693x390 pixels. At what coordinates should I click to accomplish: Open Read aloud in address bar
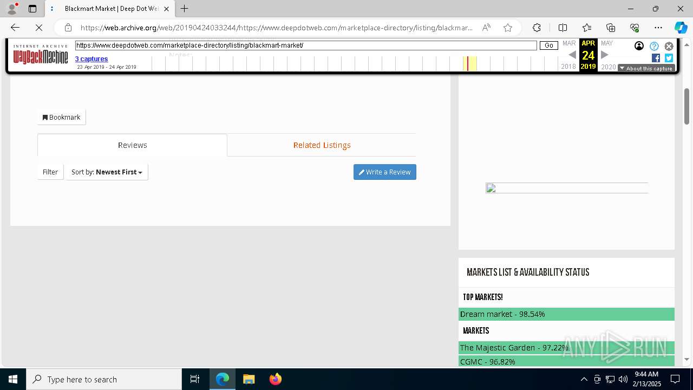(x=486, y=28)
